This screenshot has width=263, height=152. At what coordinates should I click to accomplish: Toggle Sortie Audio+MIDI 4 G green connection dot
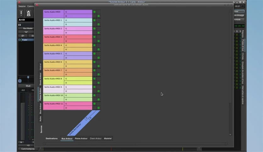94,45
